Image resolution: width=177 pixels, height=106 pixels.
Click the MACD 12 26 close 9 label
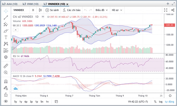(23, 76)
